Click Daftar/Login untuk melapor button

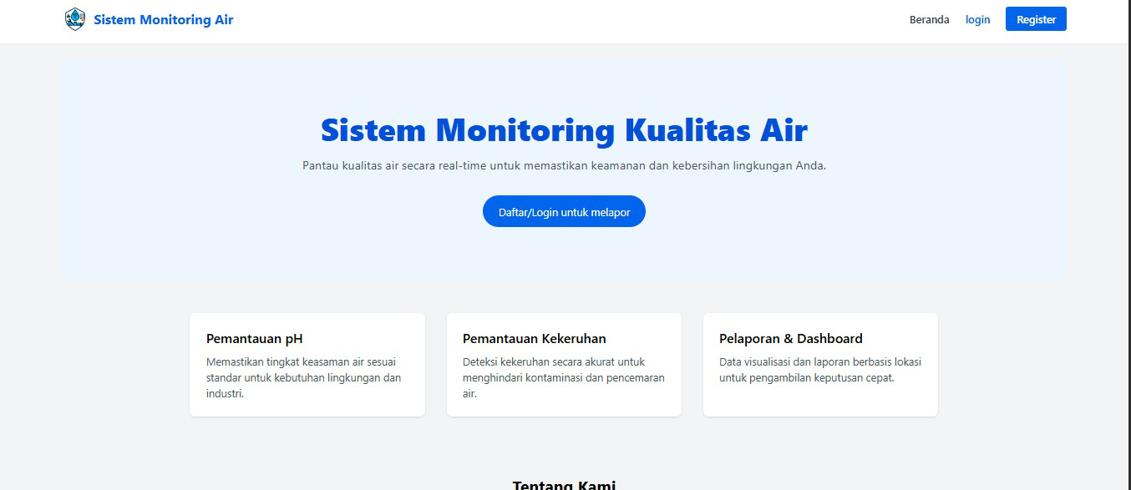pyautogui.click(x=564, y=212)
